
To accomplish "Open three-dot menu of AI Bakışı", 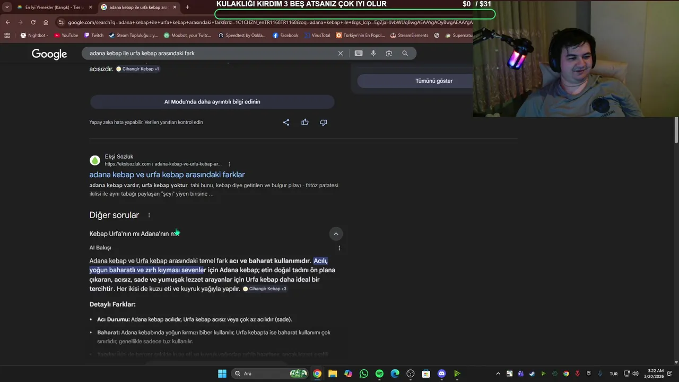I will click(339, 248).
